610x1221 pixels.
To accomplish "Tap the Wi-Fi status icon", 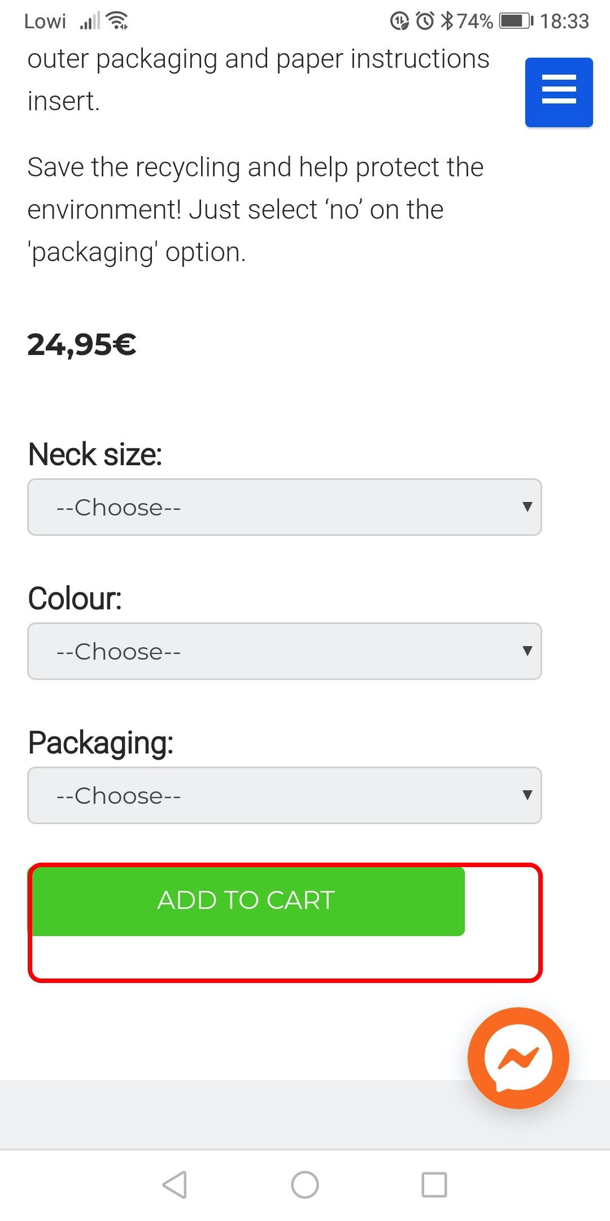I will [117, 21].
